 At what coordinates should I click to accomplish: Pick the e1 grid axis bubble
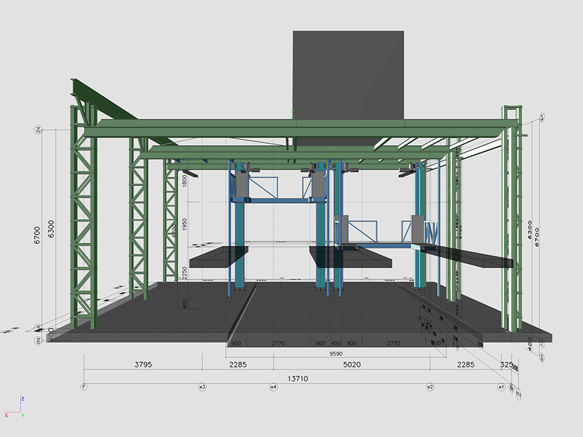point(501,386)
